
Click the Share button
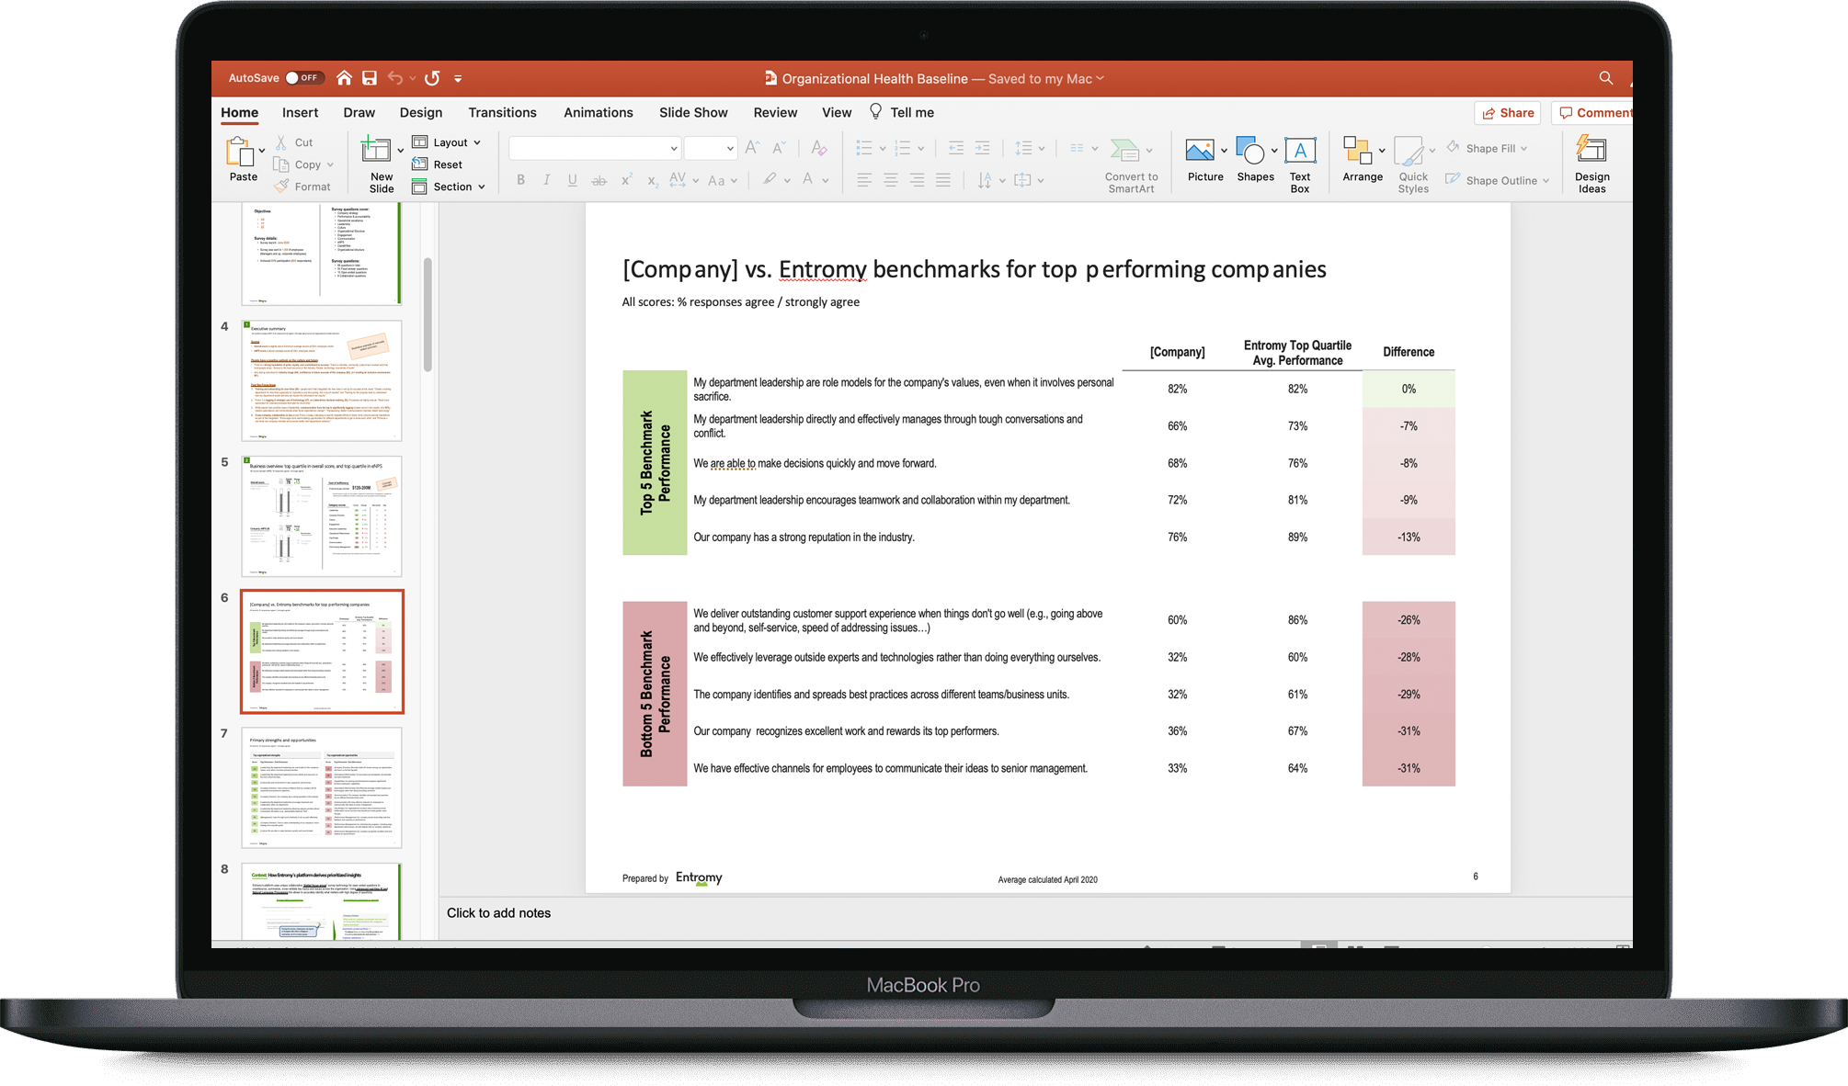1507,112
